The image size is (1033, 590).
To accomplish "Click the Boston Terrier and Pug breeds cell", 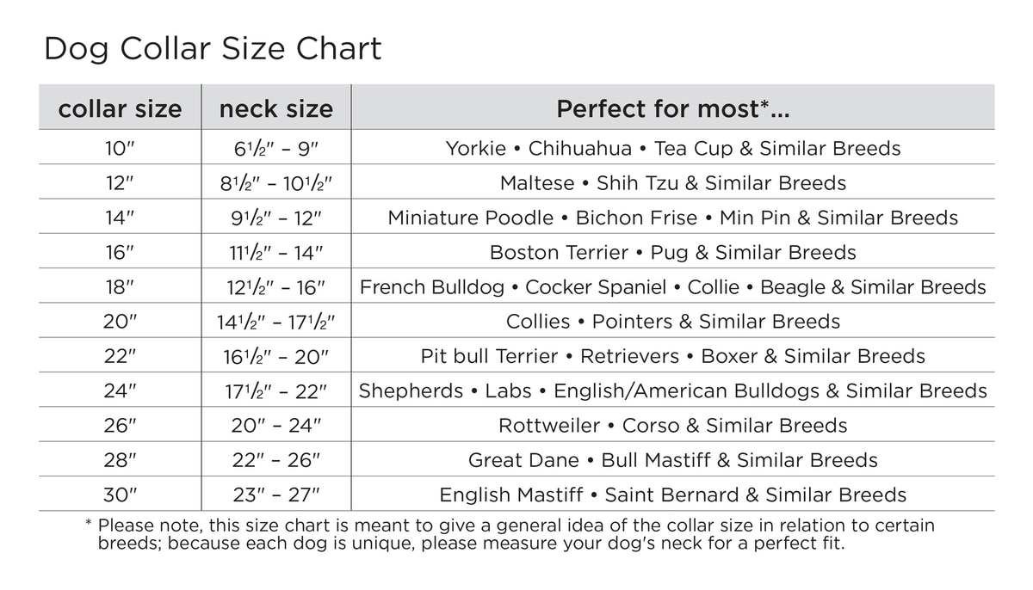I will [672, 252].
